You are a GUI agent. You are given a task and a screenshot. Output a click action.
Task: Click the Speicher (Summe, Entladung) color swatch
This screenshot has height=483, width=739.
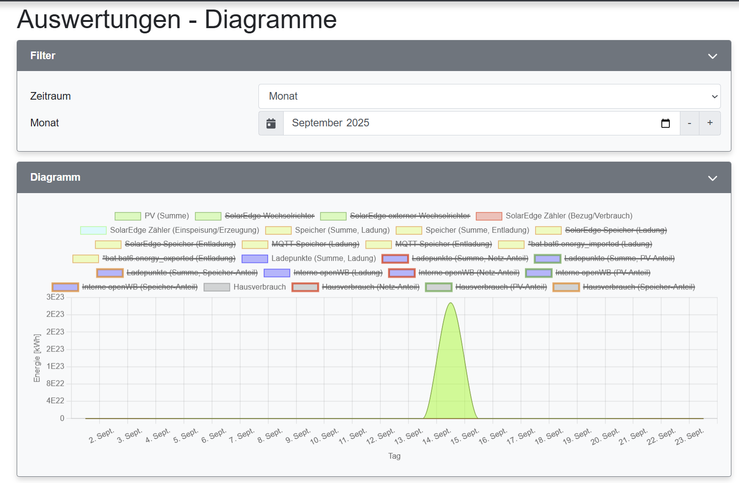tap(409, 230)
